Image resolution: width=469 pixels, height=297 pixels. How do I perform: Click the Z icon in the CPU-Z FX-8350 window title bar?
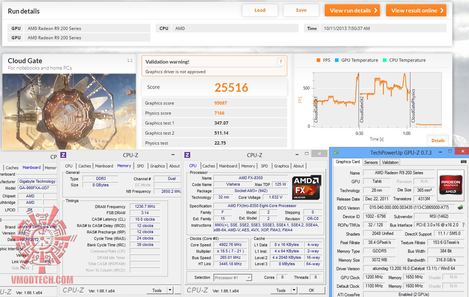click(187, 155)
